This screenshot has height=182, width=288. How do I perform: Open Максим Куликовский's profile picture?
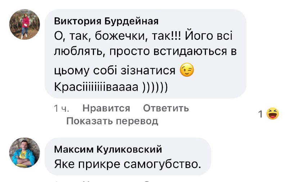coord(24,152)
